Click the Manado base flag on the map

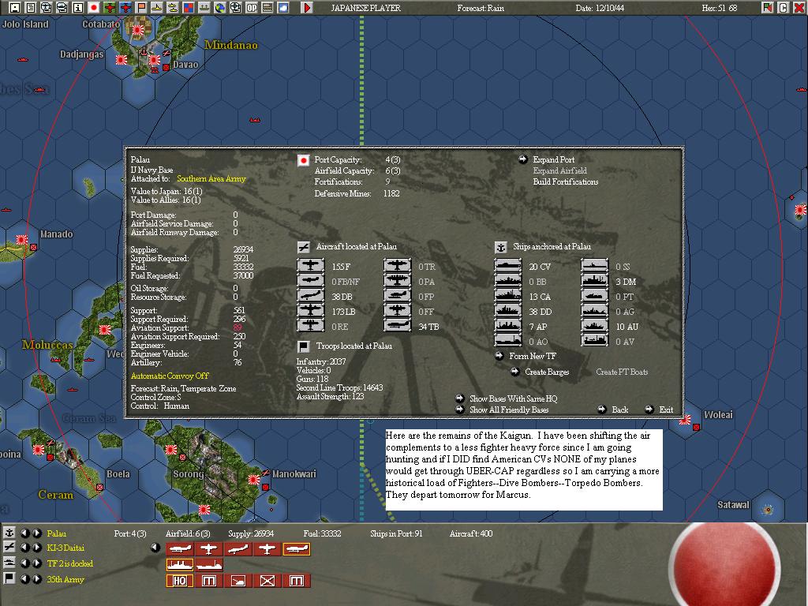21,240
